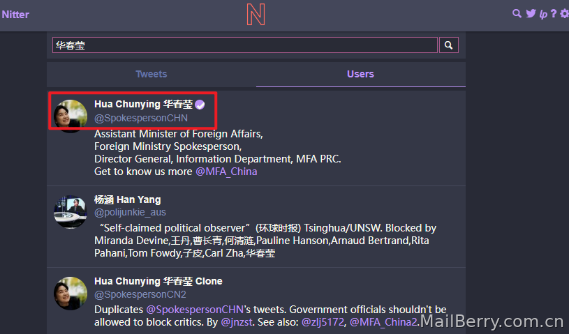
Task: Click text "Foreign Ministry Spokesperson,"
Action: coord(168,146)
